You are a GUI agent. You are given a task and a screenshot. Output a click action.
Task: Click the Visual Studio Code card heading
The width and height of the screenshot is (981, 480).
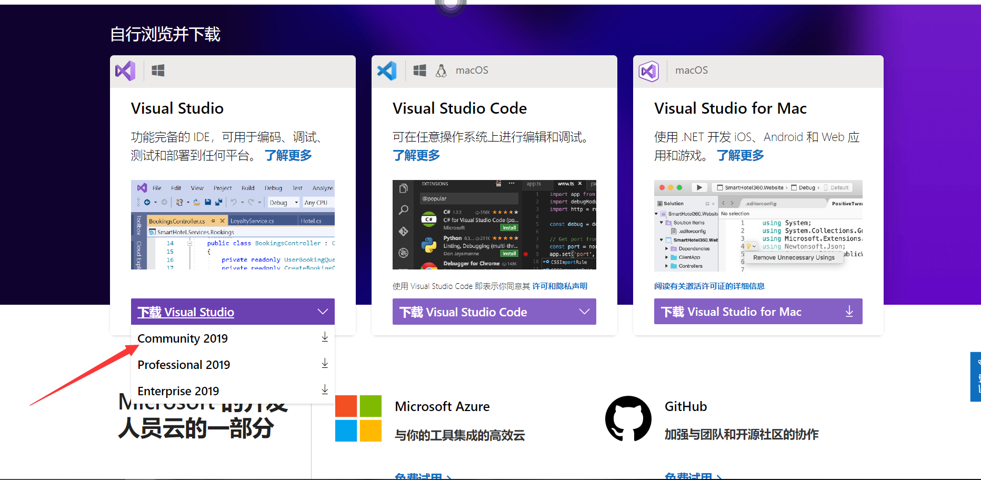459,108
